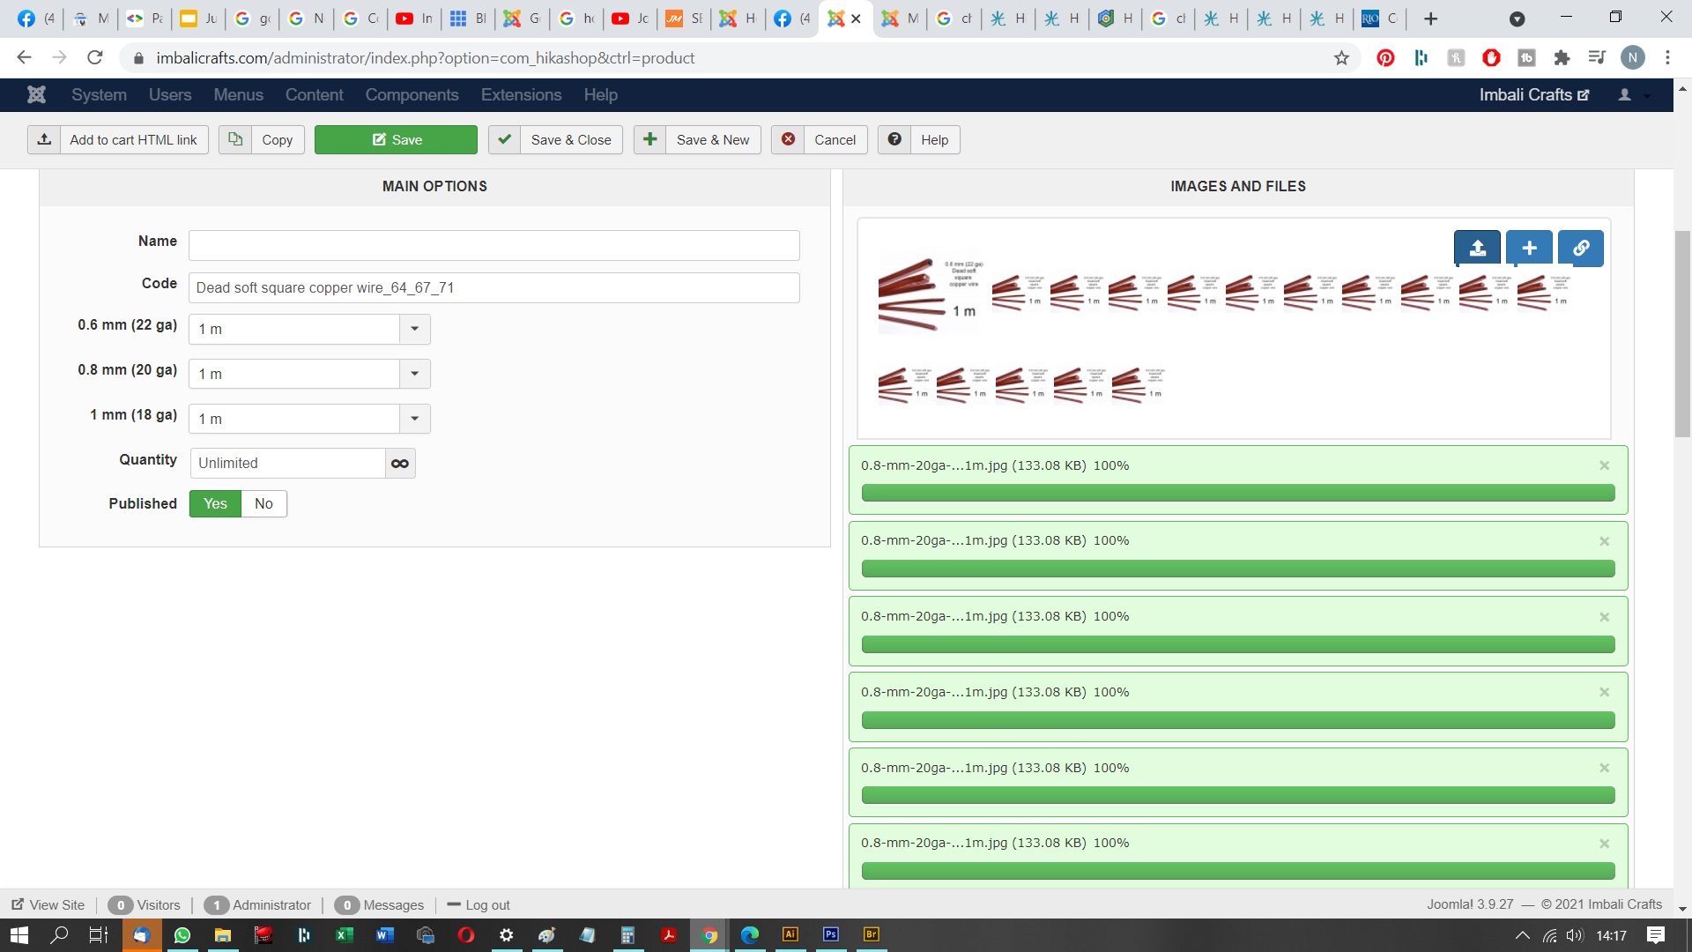Expand the 1 mm (18 ga) dropdown
The width and height of the screenshot is (1692, 952).
tap(414, 419)
